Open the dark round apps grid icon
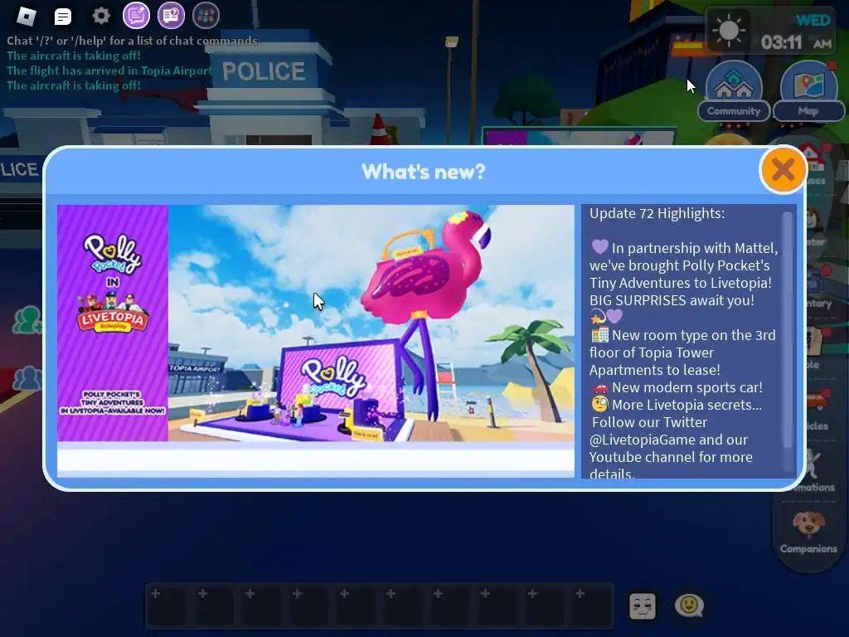The width and height of the screenshot is (849, 637). (x=206, y=15)
